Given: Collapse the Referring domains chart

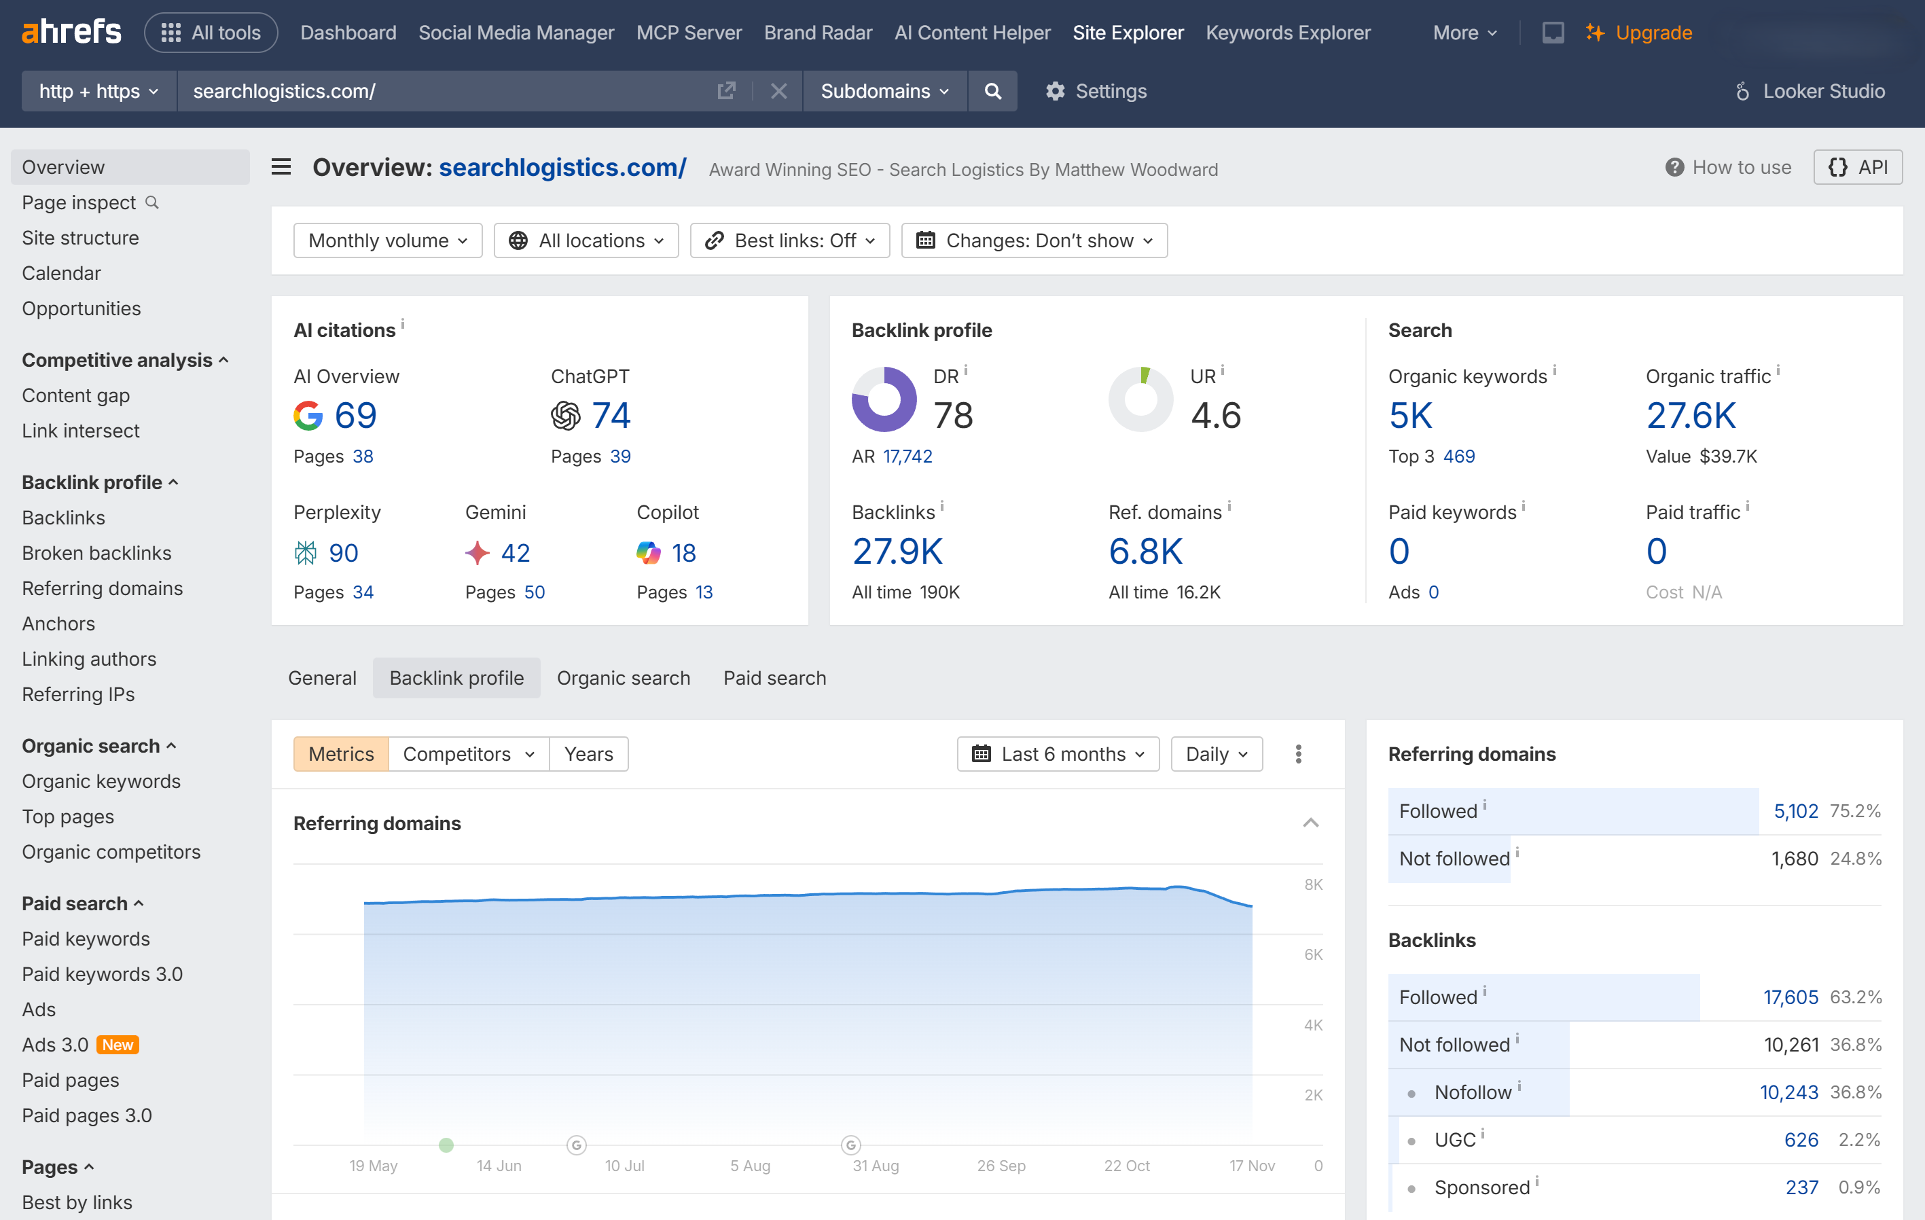Looking at the screenshot, I should point(1310,823).
